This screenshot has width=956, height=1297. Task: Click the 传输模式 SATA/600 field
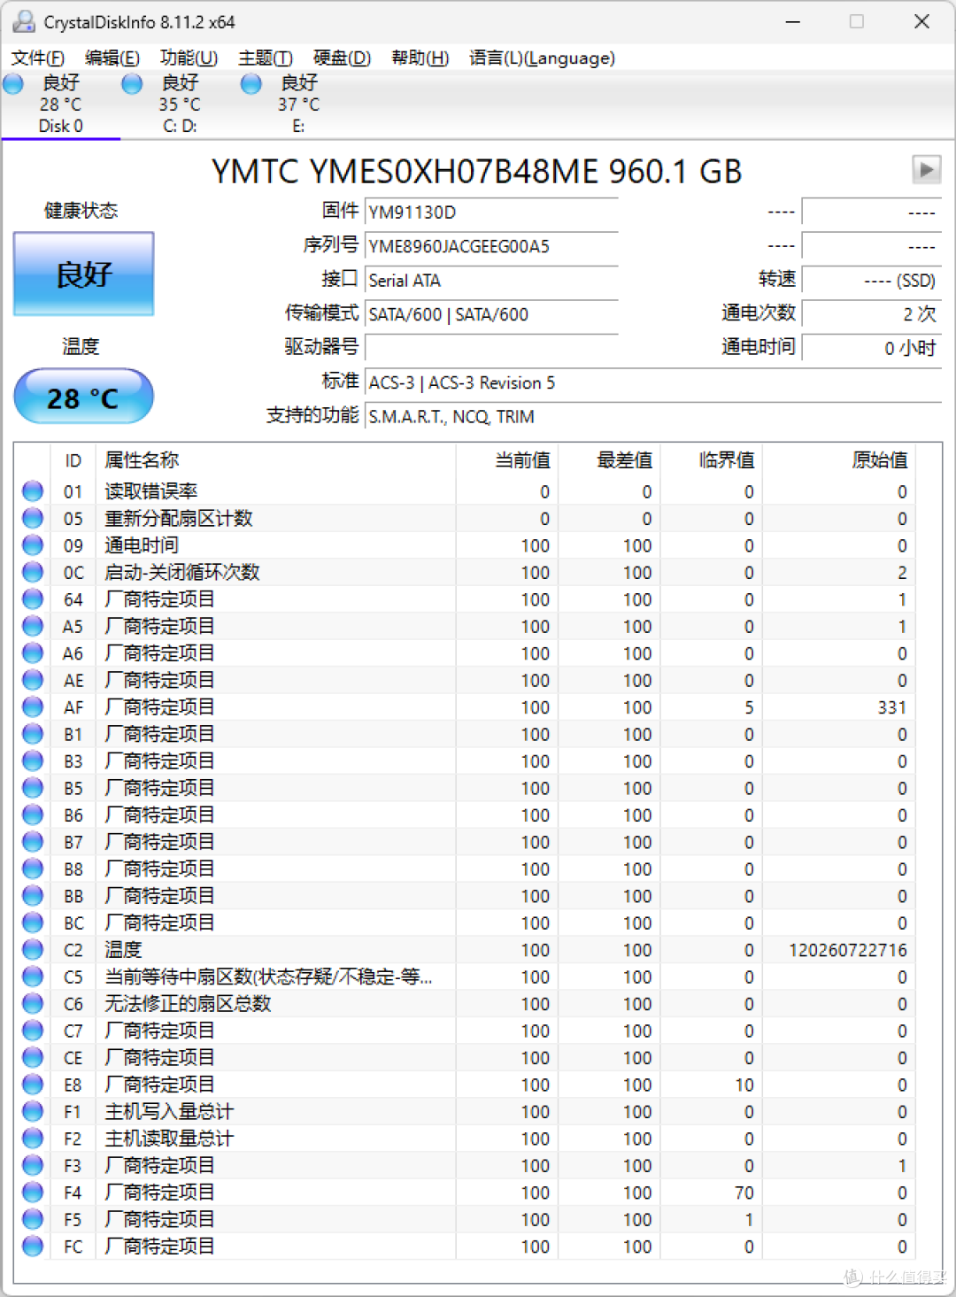pyautogui.click(x=491, y=314)
